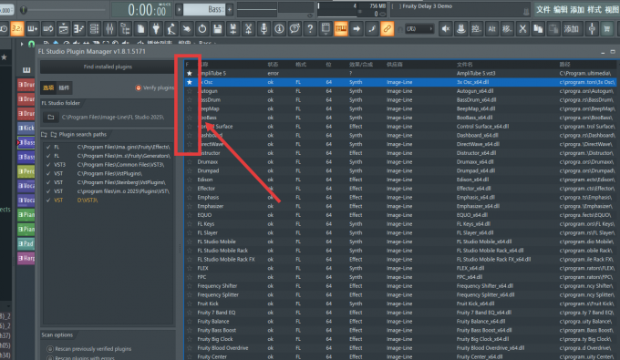Toggle favorite star for Edison row
The width and height of the screenshot is (620, 360).
point(190,180)
